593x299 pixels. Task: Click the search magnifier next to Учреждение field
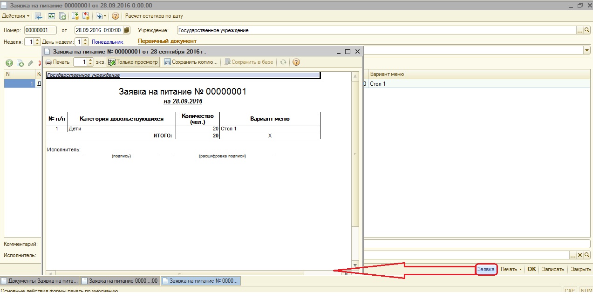587,30
